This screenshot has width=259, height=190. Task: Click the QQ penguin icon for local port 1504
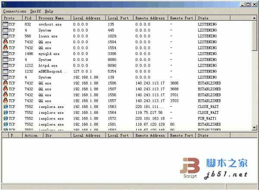[x=6, y=42]
